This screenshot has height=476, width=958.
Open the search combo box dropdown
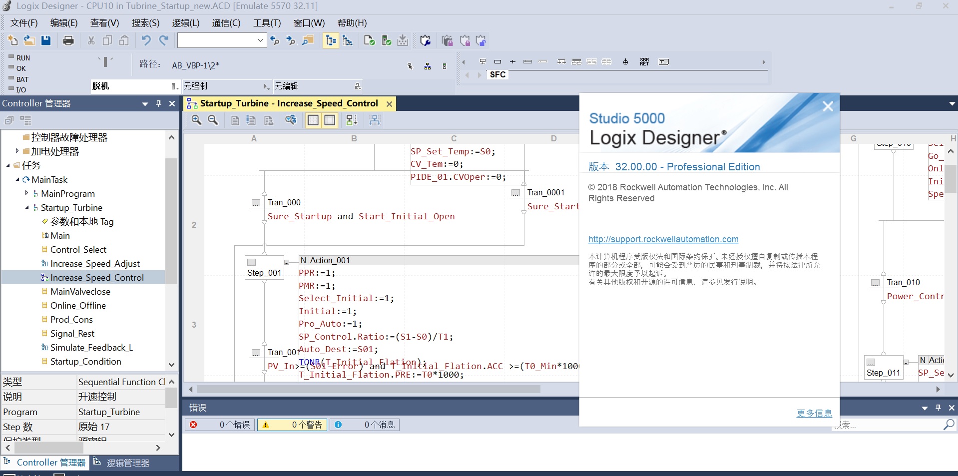260,41
